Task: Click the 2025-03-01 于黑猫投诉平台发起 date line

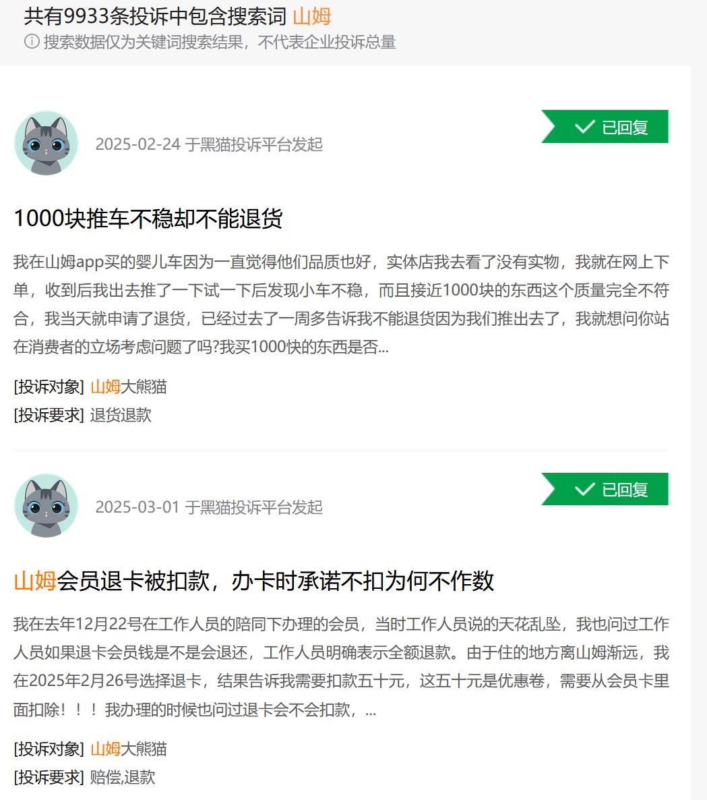Action: click(209, 507)
